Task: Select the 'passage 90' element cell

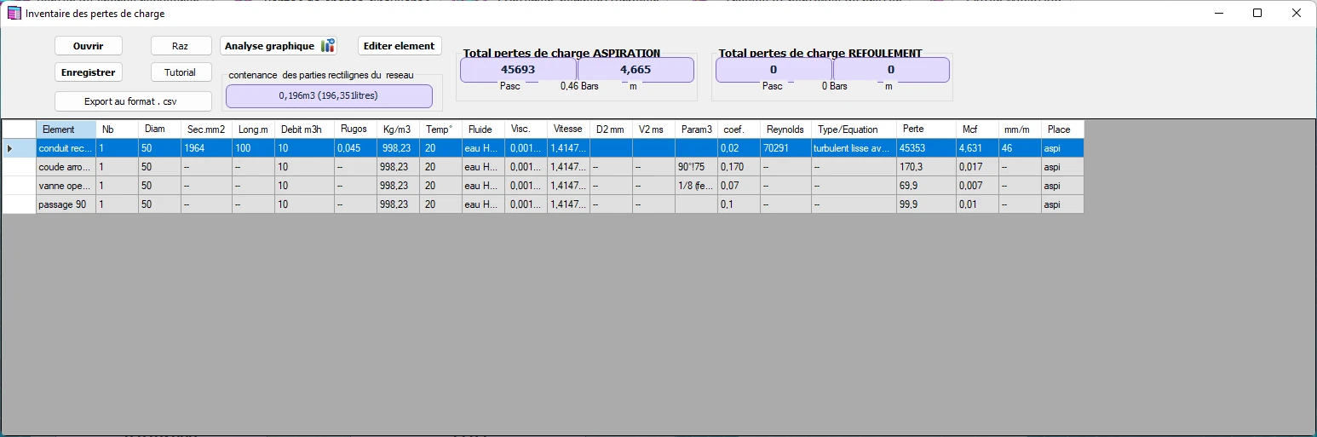Action: coord(66,204)
